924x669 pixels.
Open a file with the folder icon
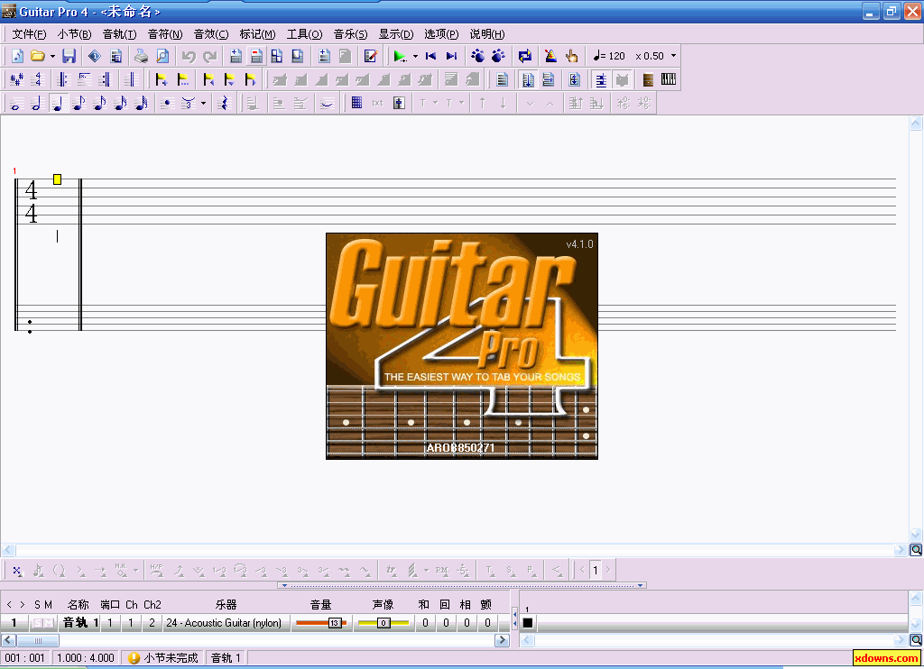click(37, 56)
